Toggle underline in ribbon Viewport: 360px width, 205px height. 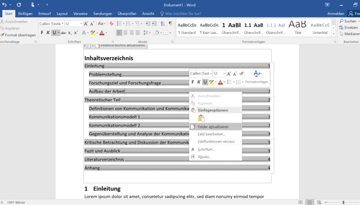[x=54, y=33]
